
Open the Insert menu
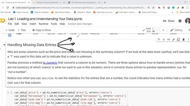pyautogui.click(x=33, y=24)
